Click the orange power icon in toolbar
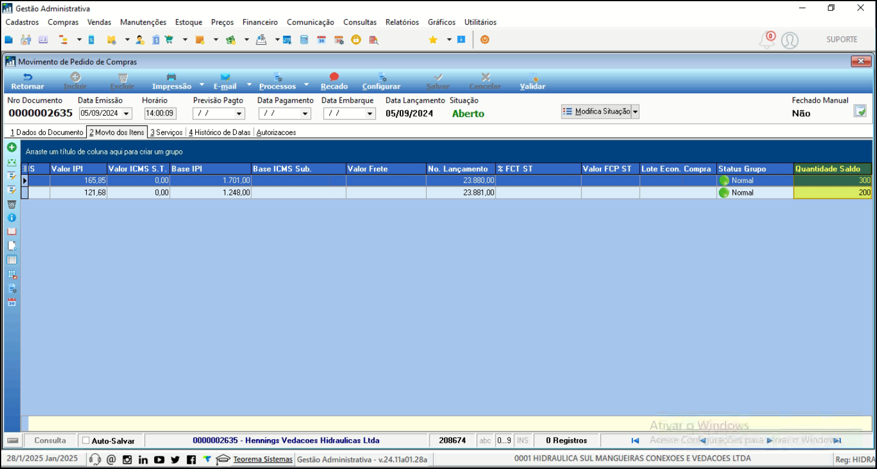 point(484,40)
